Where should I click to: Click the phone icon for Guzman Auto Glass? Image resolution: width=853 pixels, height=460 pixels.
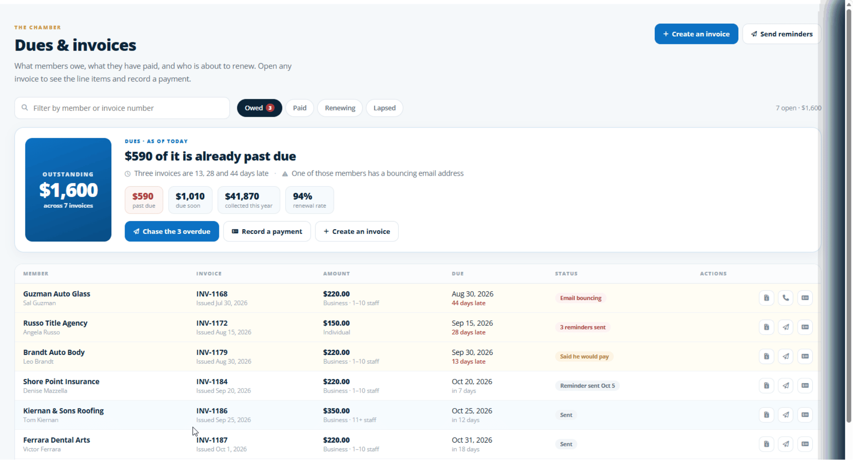[x=785, y=298]
